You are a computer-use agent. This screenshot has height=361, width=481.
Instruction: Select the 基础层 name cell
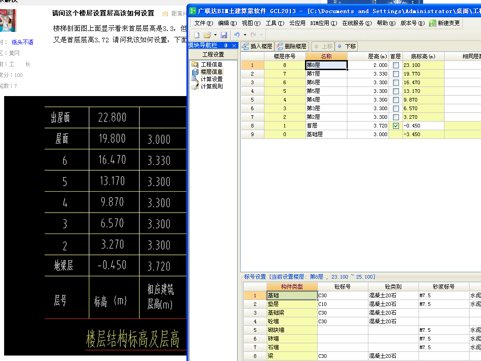click(x=326, y=134)
